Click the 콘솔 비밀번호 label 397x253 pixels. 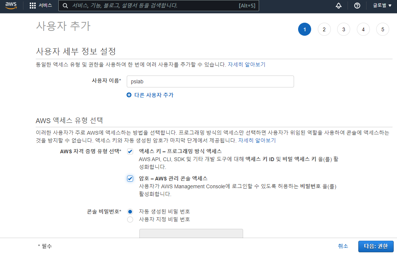pyautogui.click(x=104, y=211)
